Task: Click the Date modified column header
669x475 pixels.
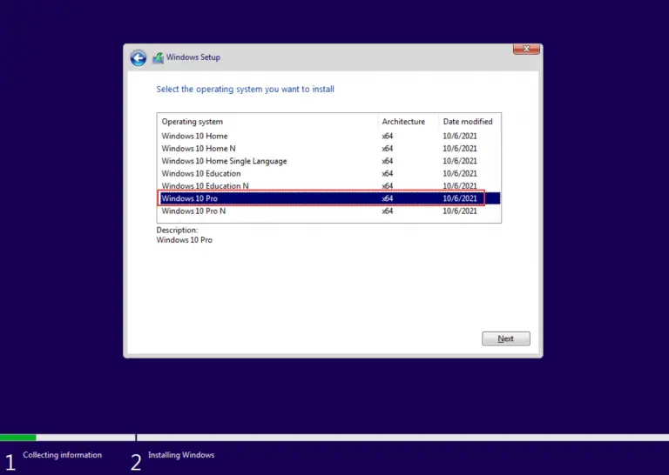Action: pyautogui.click(x=470, y=122)
